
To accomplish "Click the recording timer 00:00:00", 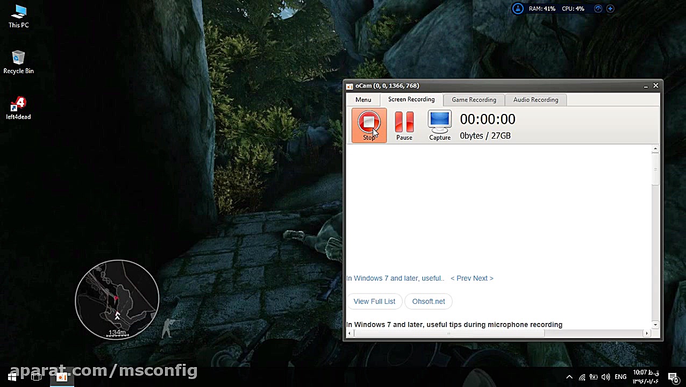I will [488, 119].
